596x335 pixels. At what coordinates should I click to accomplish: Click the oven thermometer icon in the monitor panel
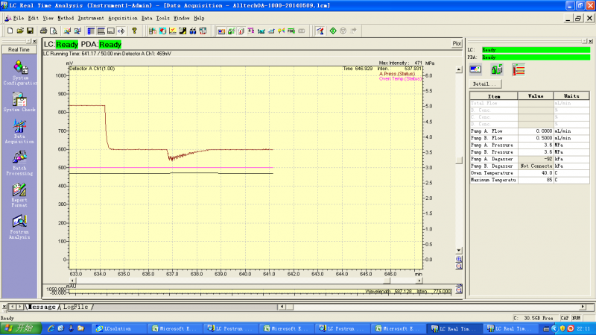519,69
